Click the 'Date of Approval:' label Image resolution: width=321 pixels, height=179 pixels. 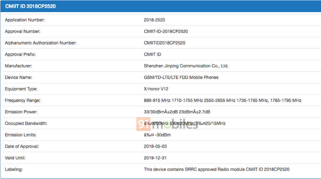(22, 146)
